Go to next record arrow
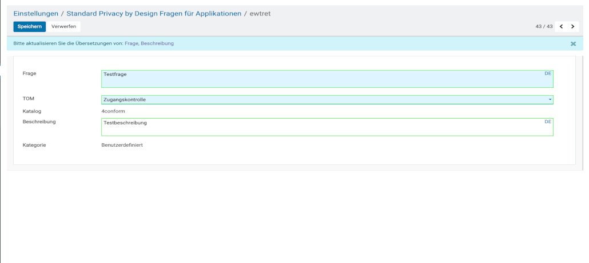The height and width of the screenshot is (263, 589). point(572,26)
